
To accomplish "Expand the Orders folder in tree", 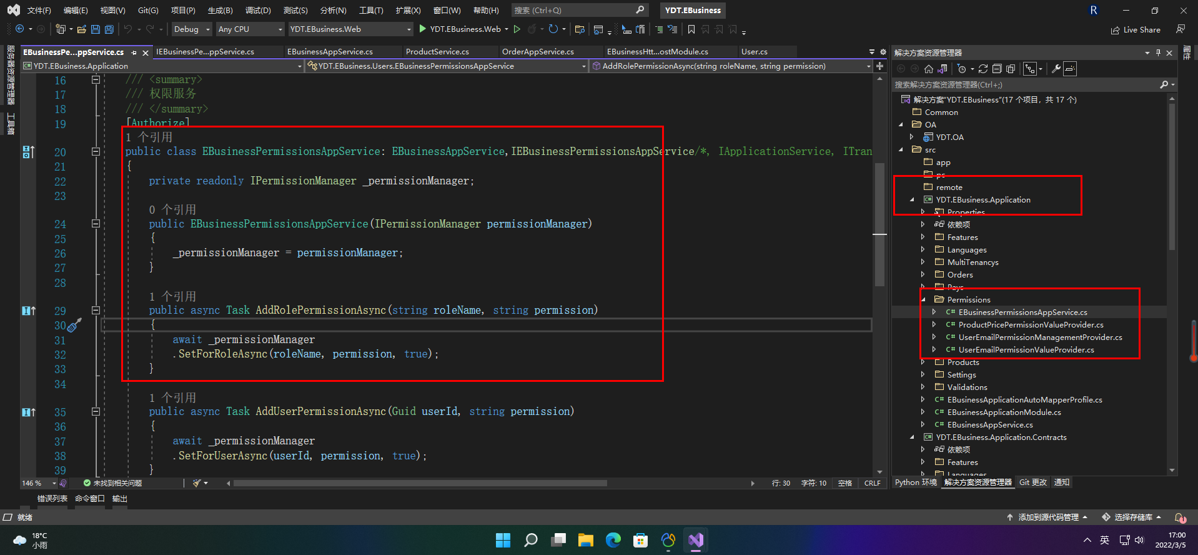I will (x=923, y=275).
